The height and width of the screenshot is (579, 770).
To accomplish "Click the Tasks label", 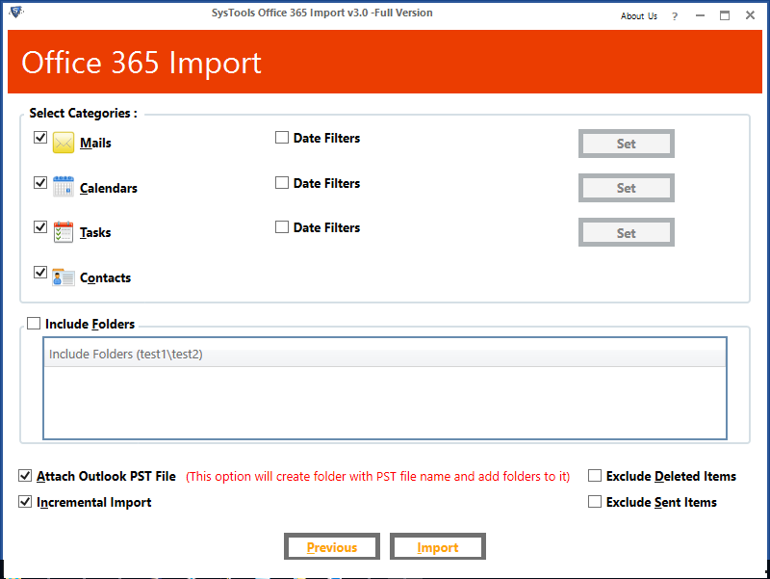I will point(95,232).
